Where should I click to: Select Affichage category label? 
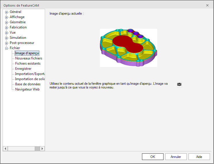17,17
